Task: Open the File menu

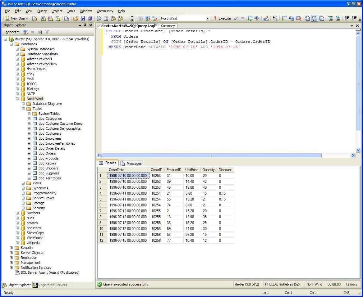Action: [7, 11]
